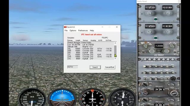Image resolution: width=190 pixels, height=106 pixels.
Task: Click the runway list scroll-up arrow
Action: click(115, 43)
